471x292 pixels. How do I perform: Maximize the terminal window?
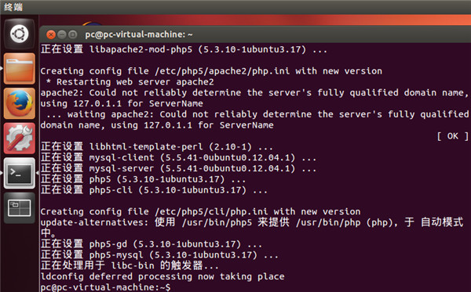pos(73,34)
